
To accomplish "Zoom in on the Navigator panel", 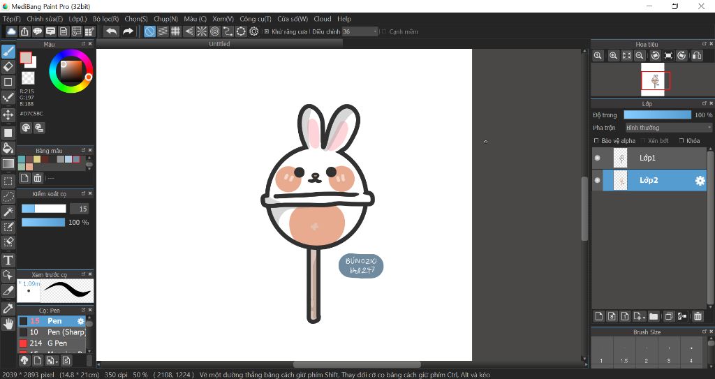I will [x=613, y=56].
